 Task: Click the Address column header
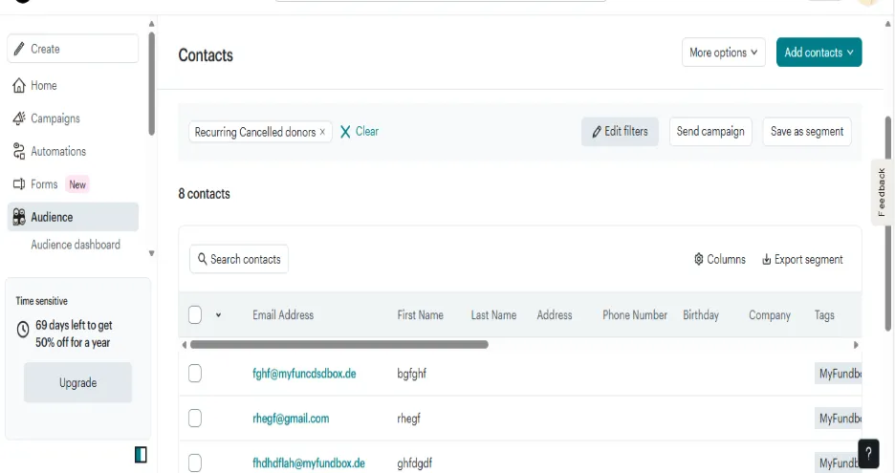pyautogui.click(x=555, y=315)
